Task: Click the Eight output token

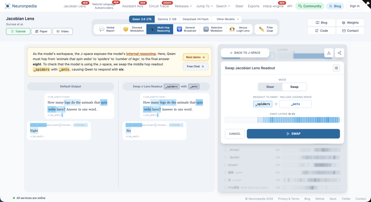Action: click(34, 131)
